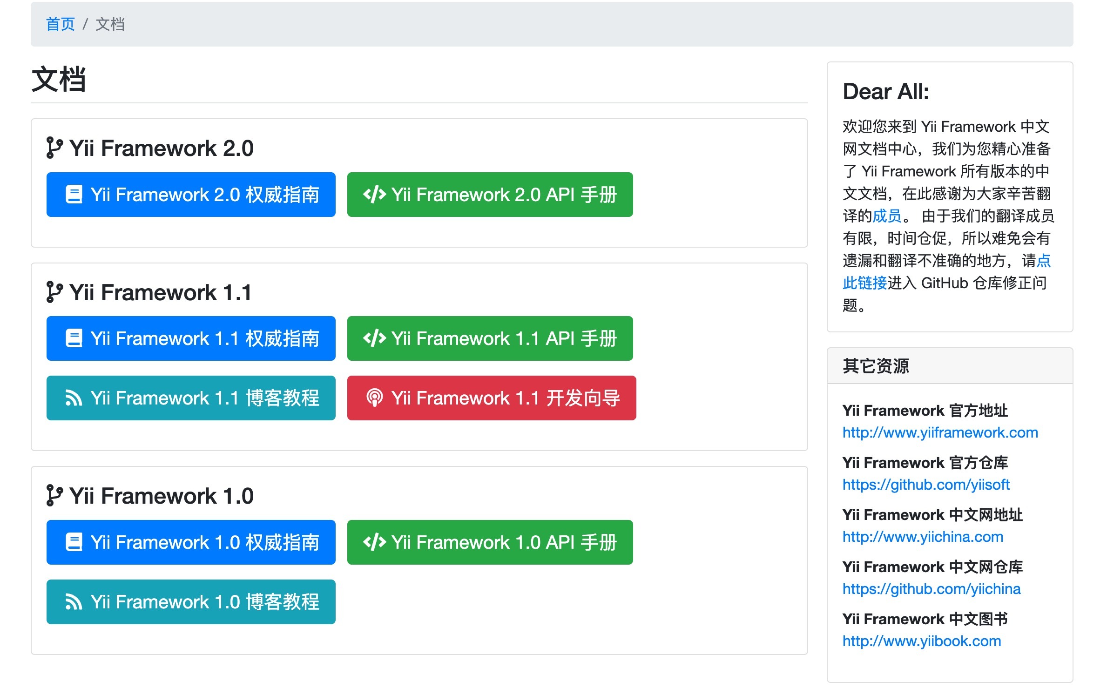Click the Yii Framework 2.0 section title

pyautogui.click(x=161, y=148)
